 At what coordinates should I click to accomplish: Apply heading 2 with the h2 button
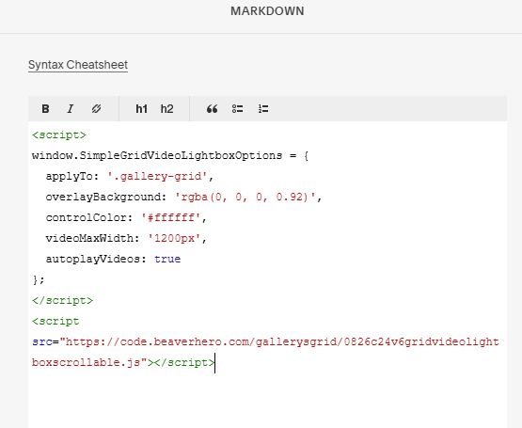[166, 109]
